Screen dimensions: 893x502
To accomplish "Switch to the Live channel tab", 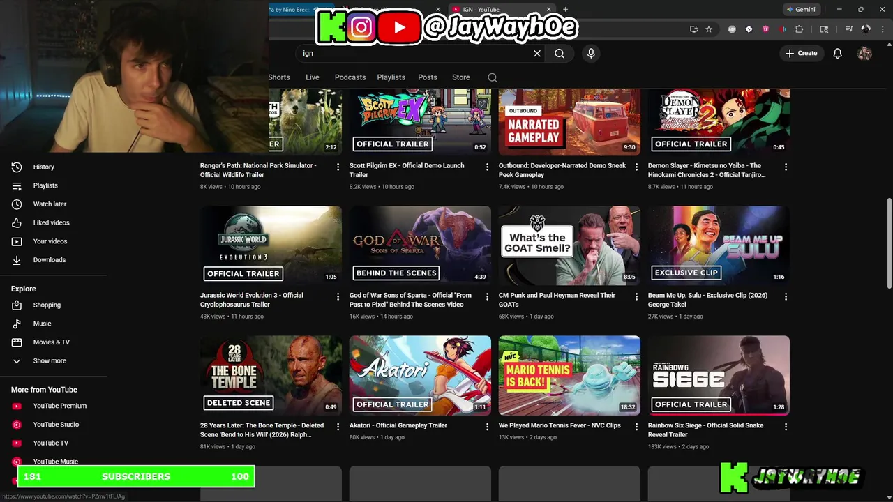I will coord(313,77).
